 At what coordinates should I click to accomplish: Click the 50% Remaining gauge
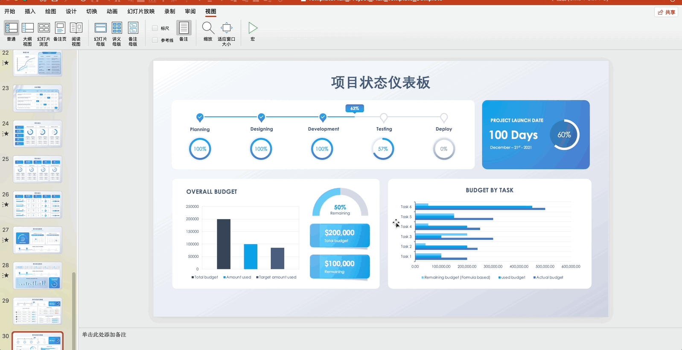click(x=340, y=202)
